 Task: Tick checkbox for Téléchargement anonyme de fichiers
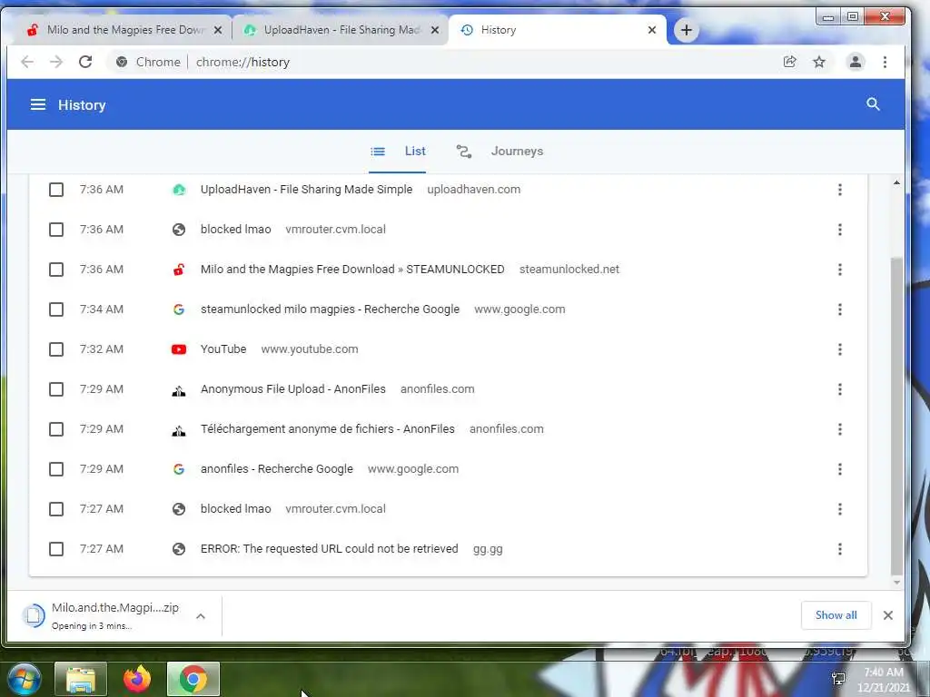[56, 429]
